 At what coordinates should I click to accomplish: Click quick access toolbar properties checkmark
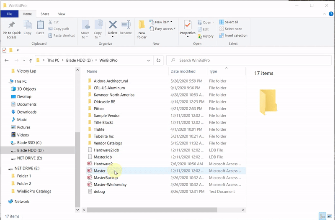[4, 50]
